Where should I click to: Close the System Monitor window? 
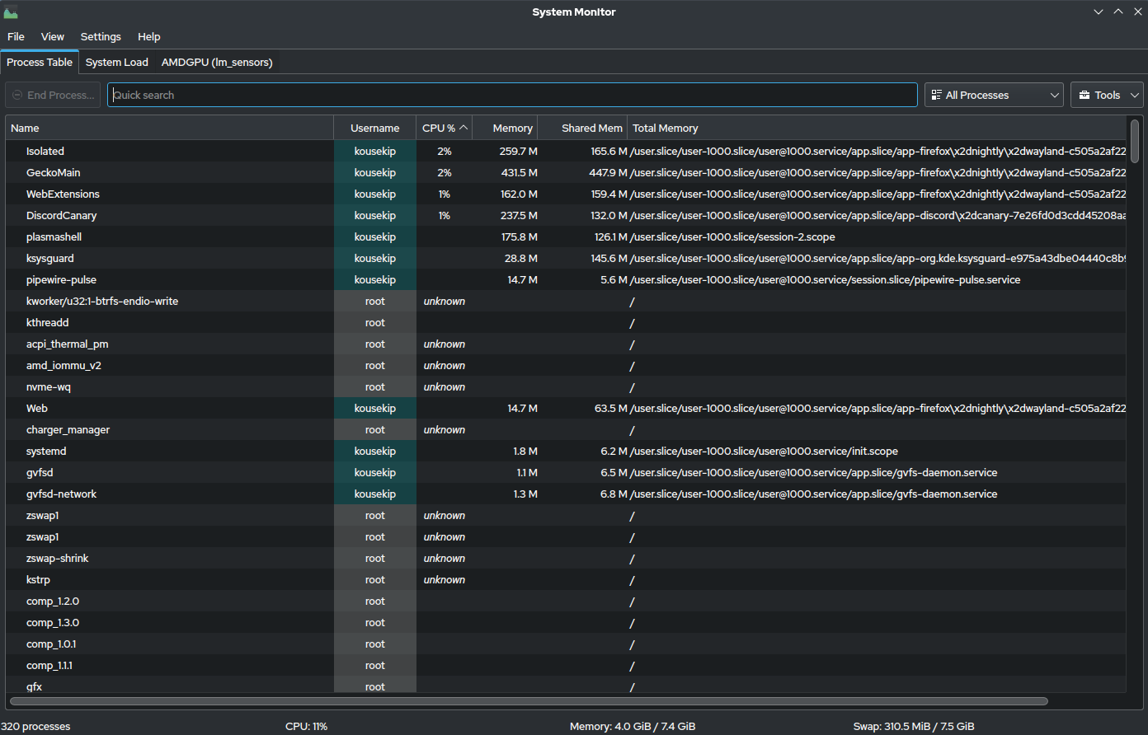click(x=1137, y=12)
